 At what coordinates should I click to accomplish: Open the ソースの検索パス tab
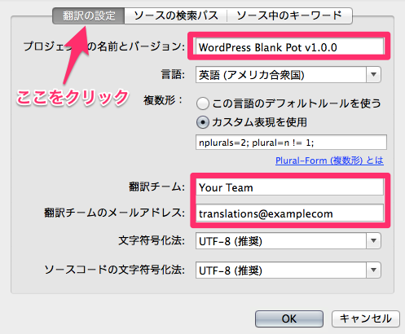tap(176, 15)
